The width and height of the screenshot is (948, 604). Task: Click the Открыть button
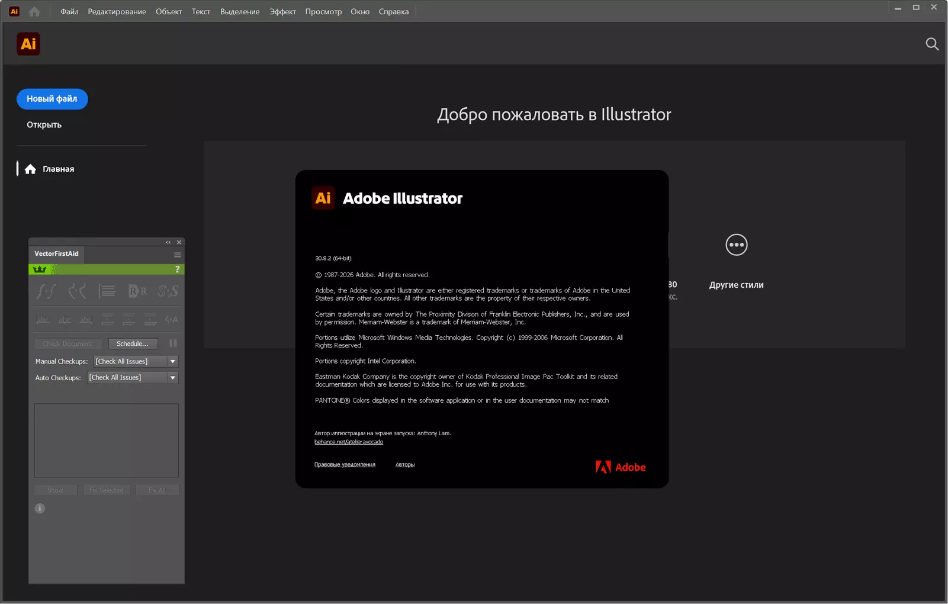(44, 125)
